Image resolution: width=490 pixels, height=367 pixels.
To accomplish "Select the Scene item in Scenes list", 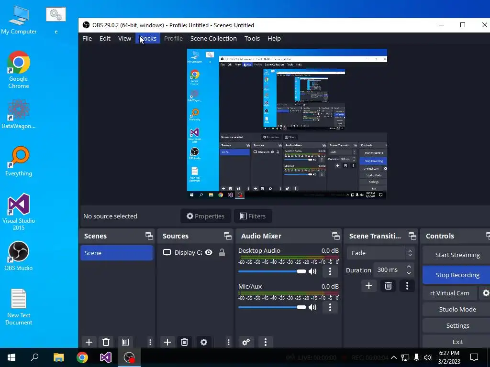I will tap(117, 253).
